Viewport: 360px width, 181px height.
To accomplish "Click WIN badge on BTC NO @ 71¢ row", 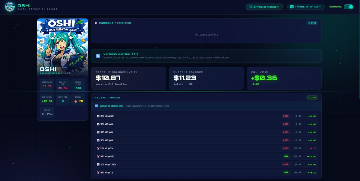I will tap(286, 172).
